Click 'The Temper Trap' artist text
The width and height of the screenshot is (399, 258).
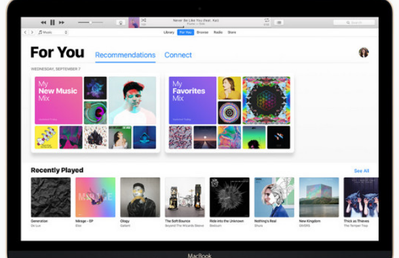356,226
